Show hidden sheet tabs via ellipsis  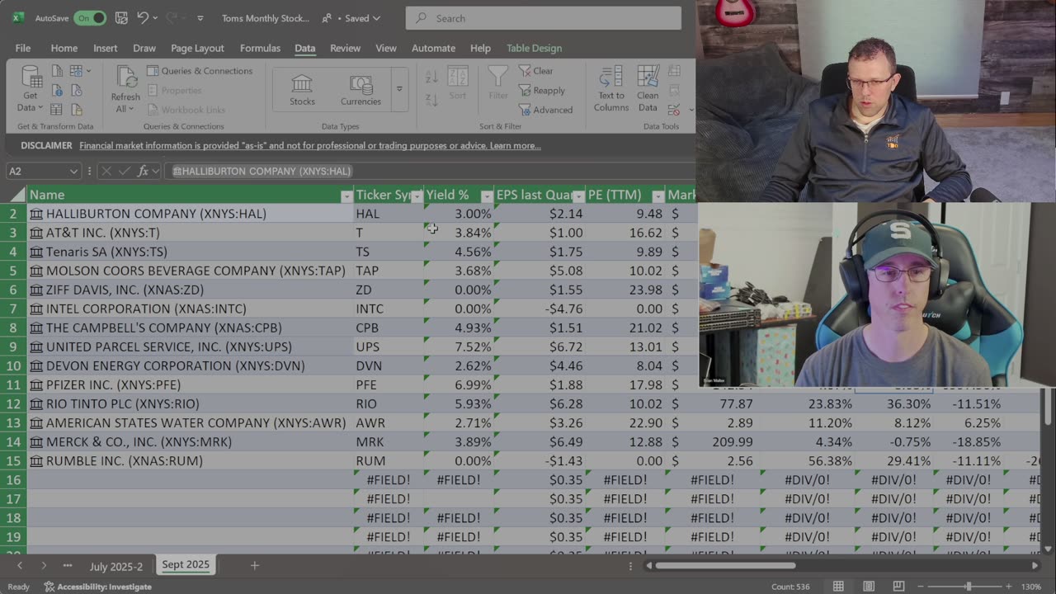tap(68, 566)
